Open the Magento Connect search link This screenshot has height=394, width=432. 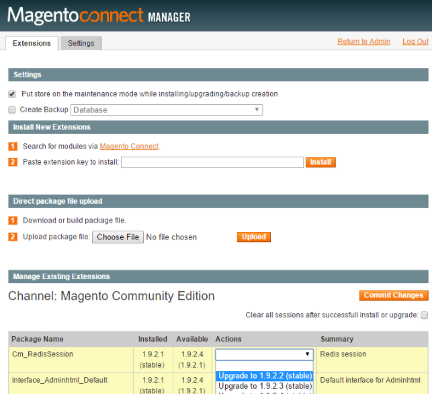(x=129, y=146)
